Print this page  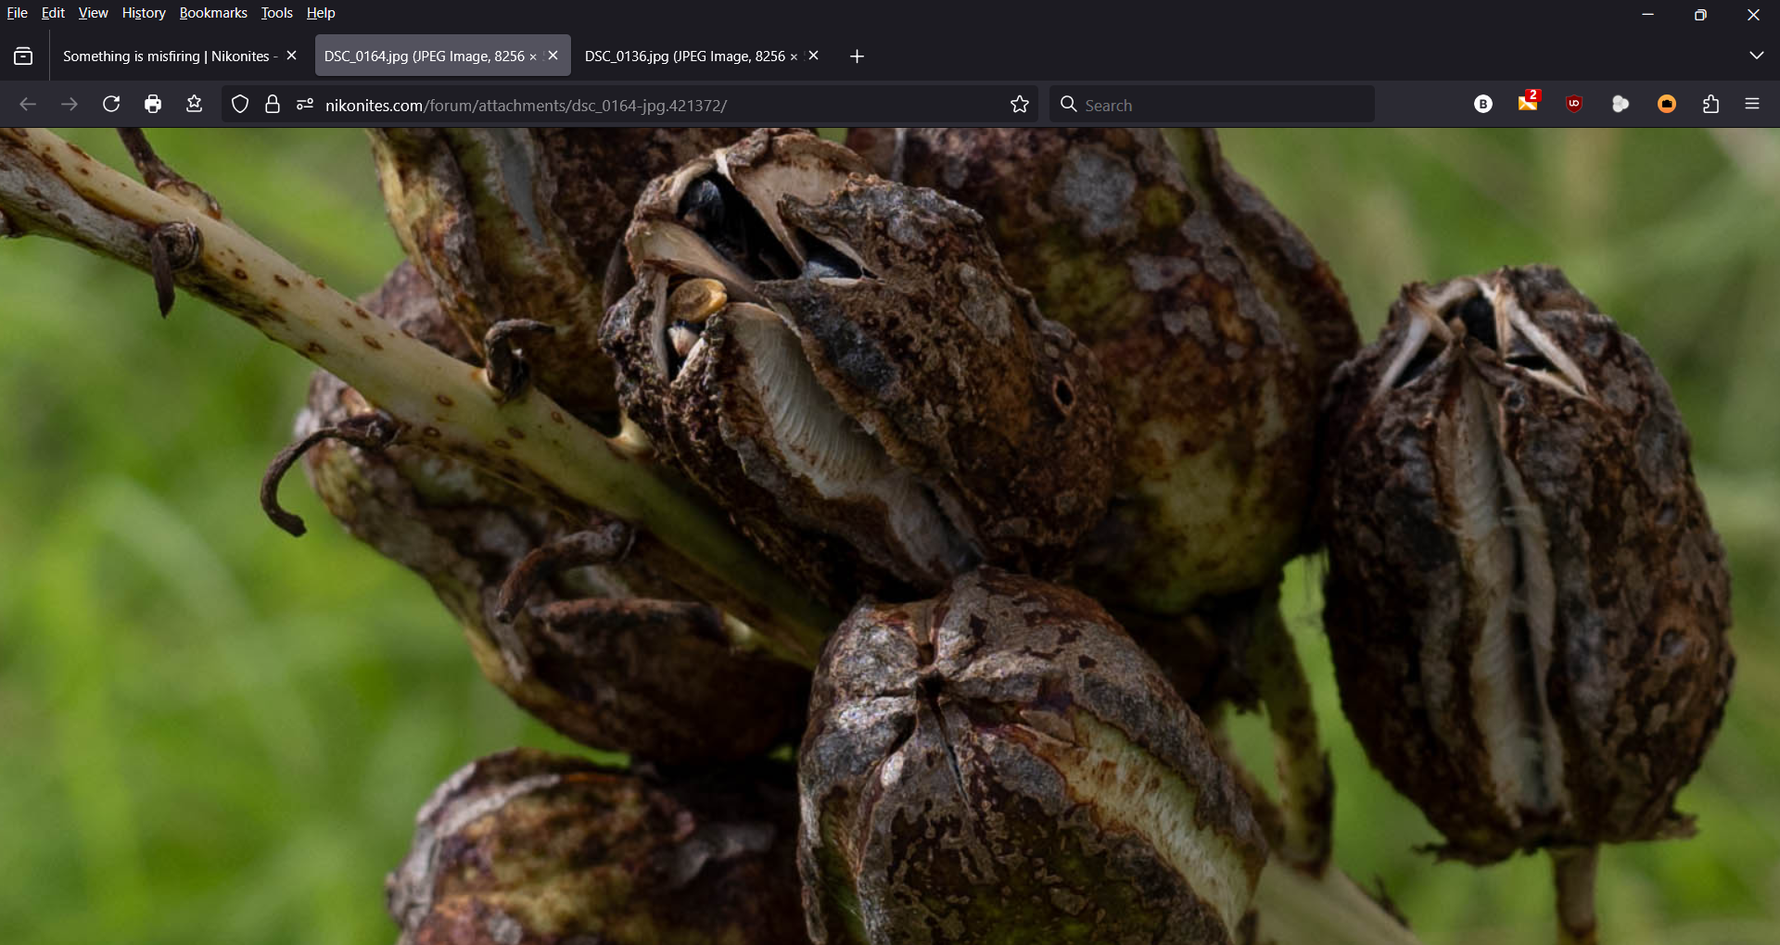pos(153,105)
